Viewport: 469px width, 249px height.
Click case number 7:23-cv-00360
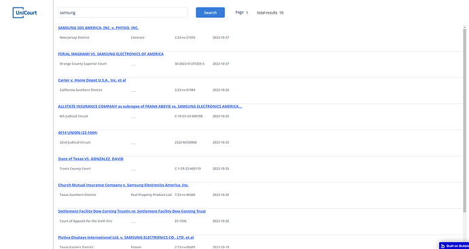tap(185, 195)
